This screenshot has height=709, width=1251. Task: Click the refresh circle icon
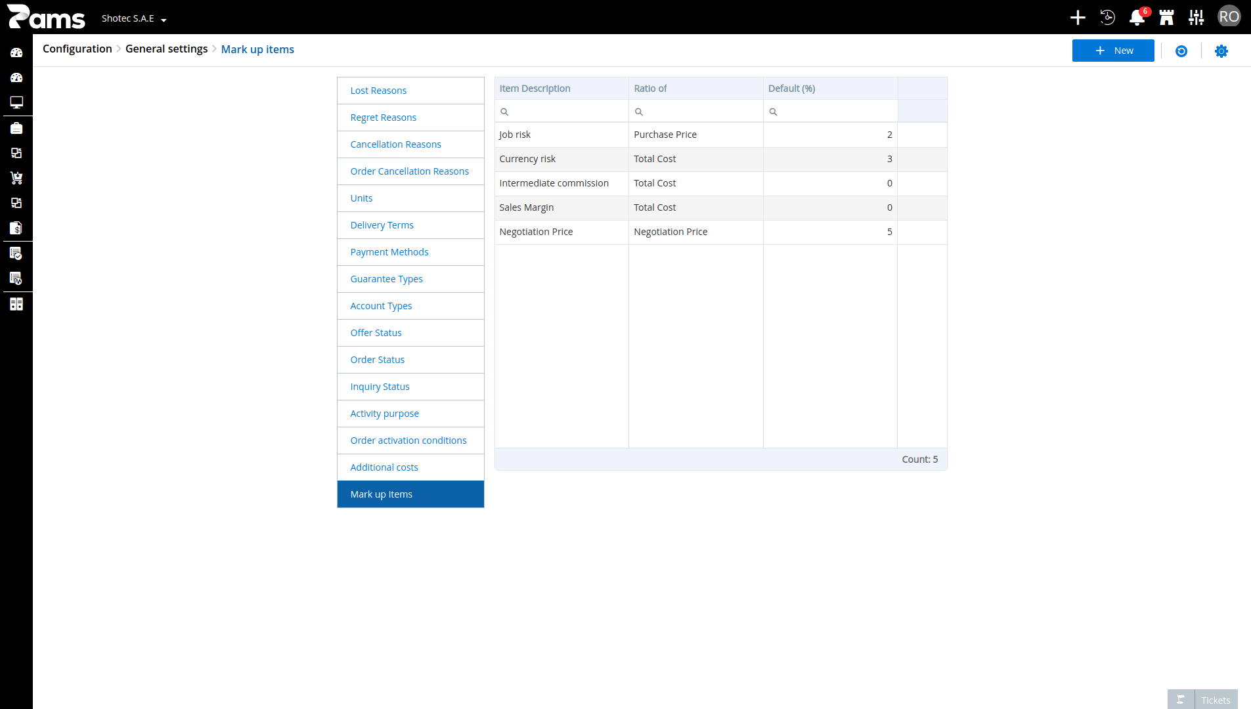point(1181,51)
